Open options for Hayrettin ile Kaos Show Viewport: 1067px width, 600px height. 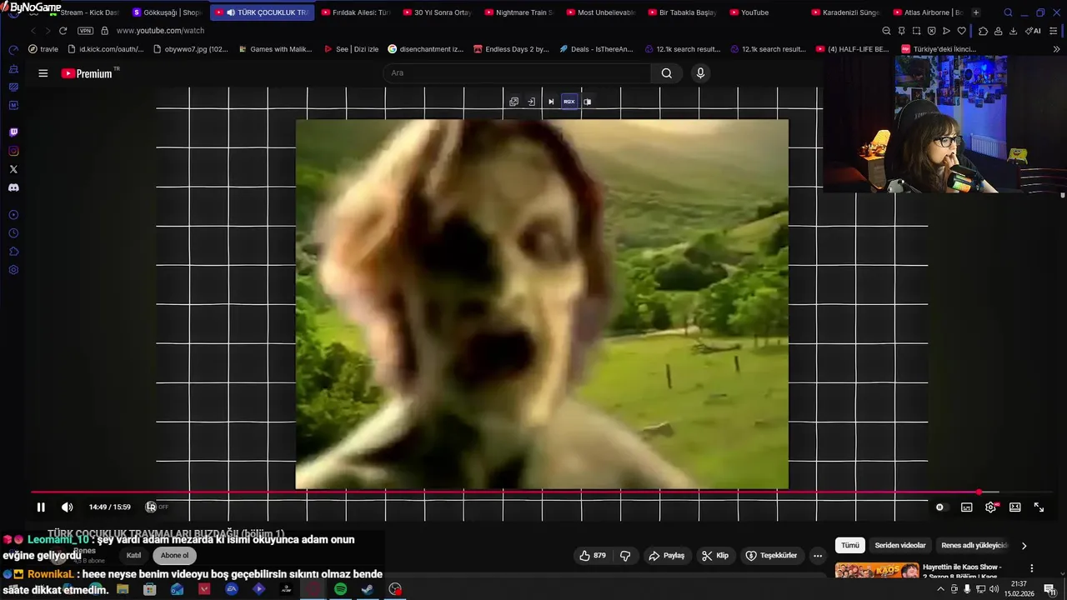(1032, 568)
